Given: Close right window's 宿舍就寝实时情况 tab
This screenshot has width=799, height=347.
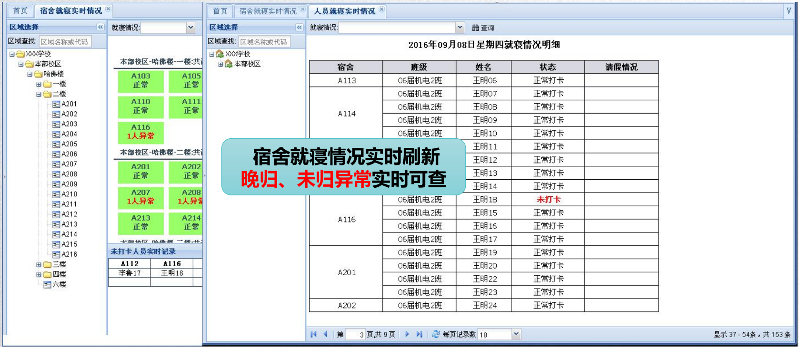Looking at the screenshot, I should point(302,9).
